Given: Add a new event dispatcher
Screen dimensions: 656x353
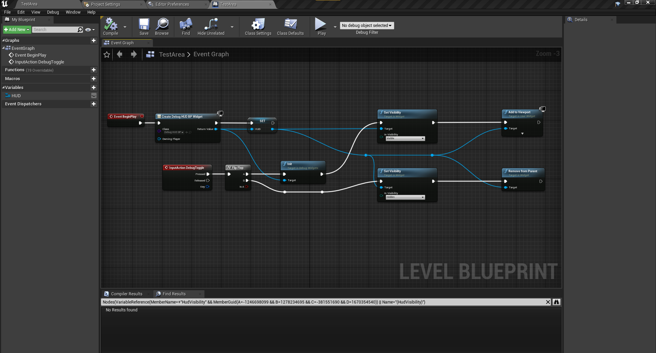Looking at the screenshot, I should (94, 104).
